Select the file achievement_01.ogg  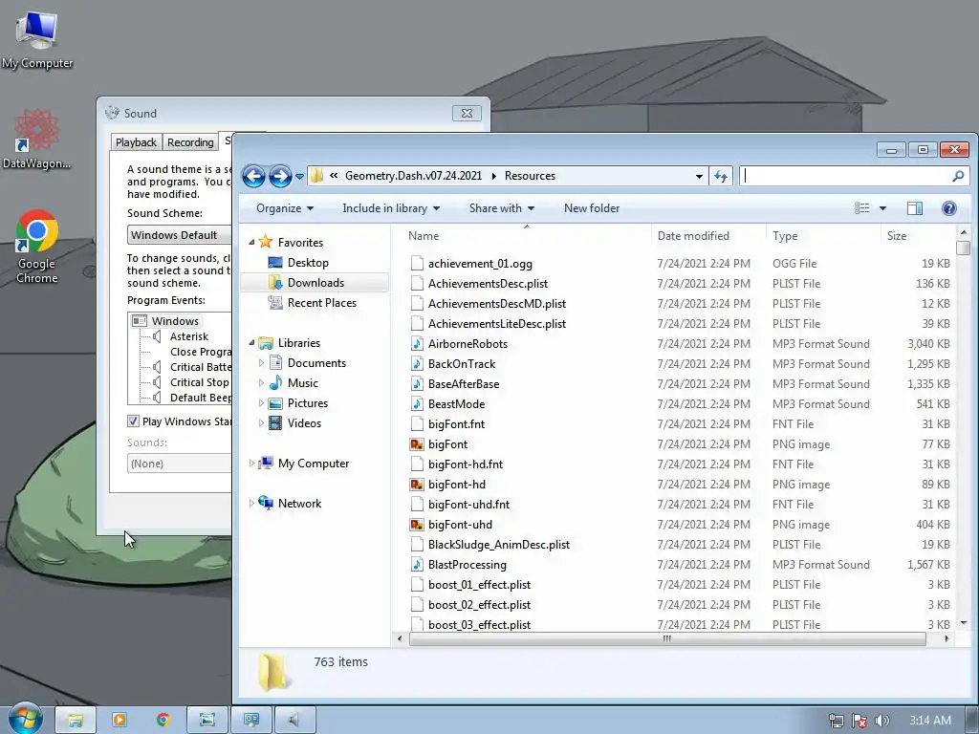480,264
